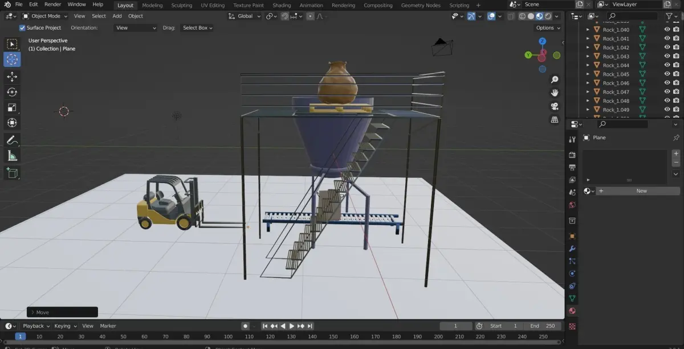Image resolution: width=684 pixels, height=349 pixels.
Task: Toggle proportional editing in header
Action: coord(310,16)
